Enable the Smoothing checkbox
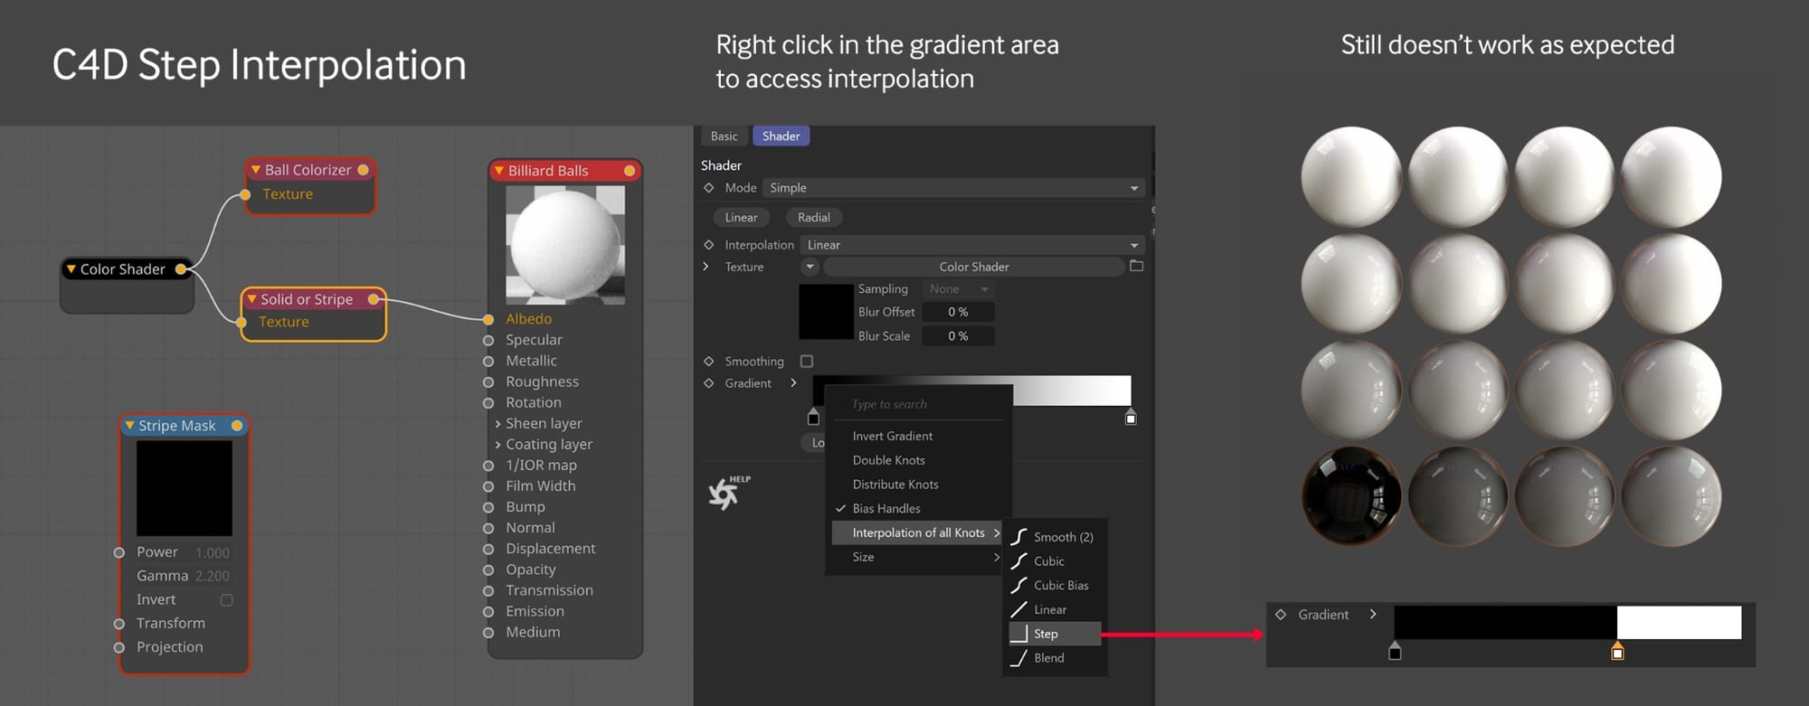This screenshot has height=706, width=1809. tap(807, 362)
